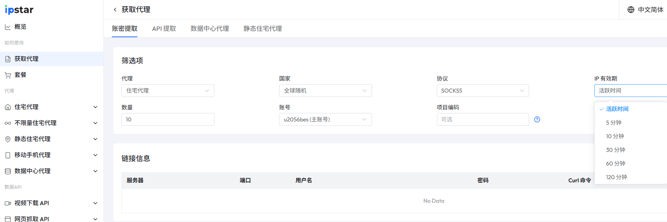Click the 数量 quantity input field
Viewport: 667px width, 222px height.
point(168,119)
